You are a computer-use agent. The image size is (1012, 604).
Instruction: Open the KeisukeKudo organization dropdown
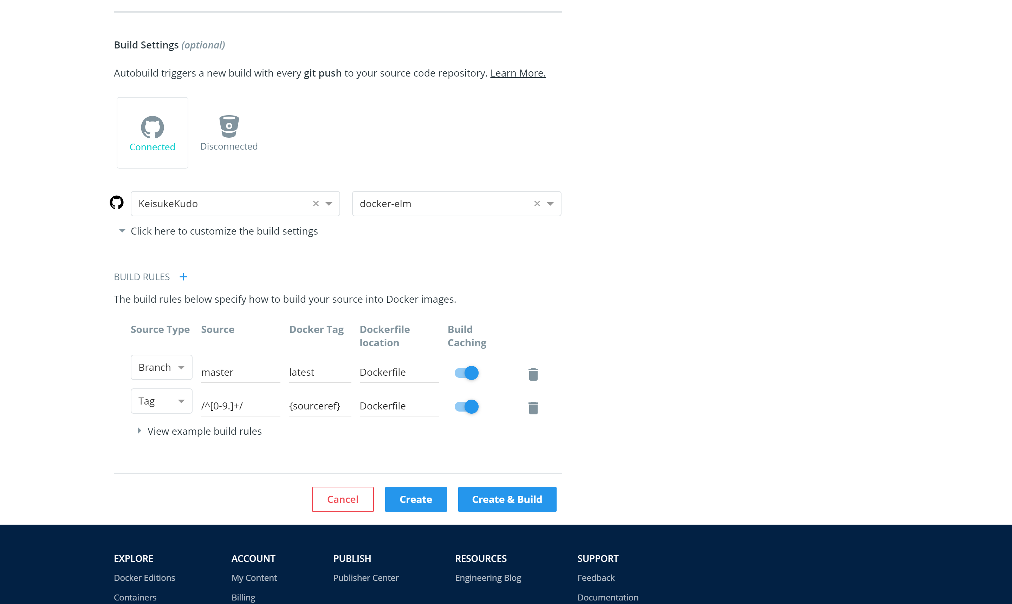click(329, 204)
